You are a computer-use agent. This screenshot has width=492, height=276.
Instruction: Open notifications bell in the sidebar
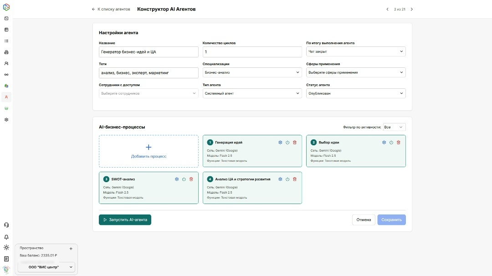coord(6,237)
